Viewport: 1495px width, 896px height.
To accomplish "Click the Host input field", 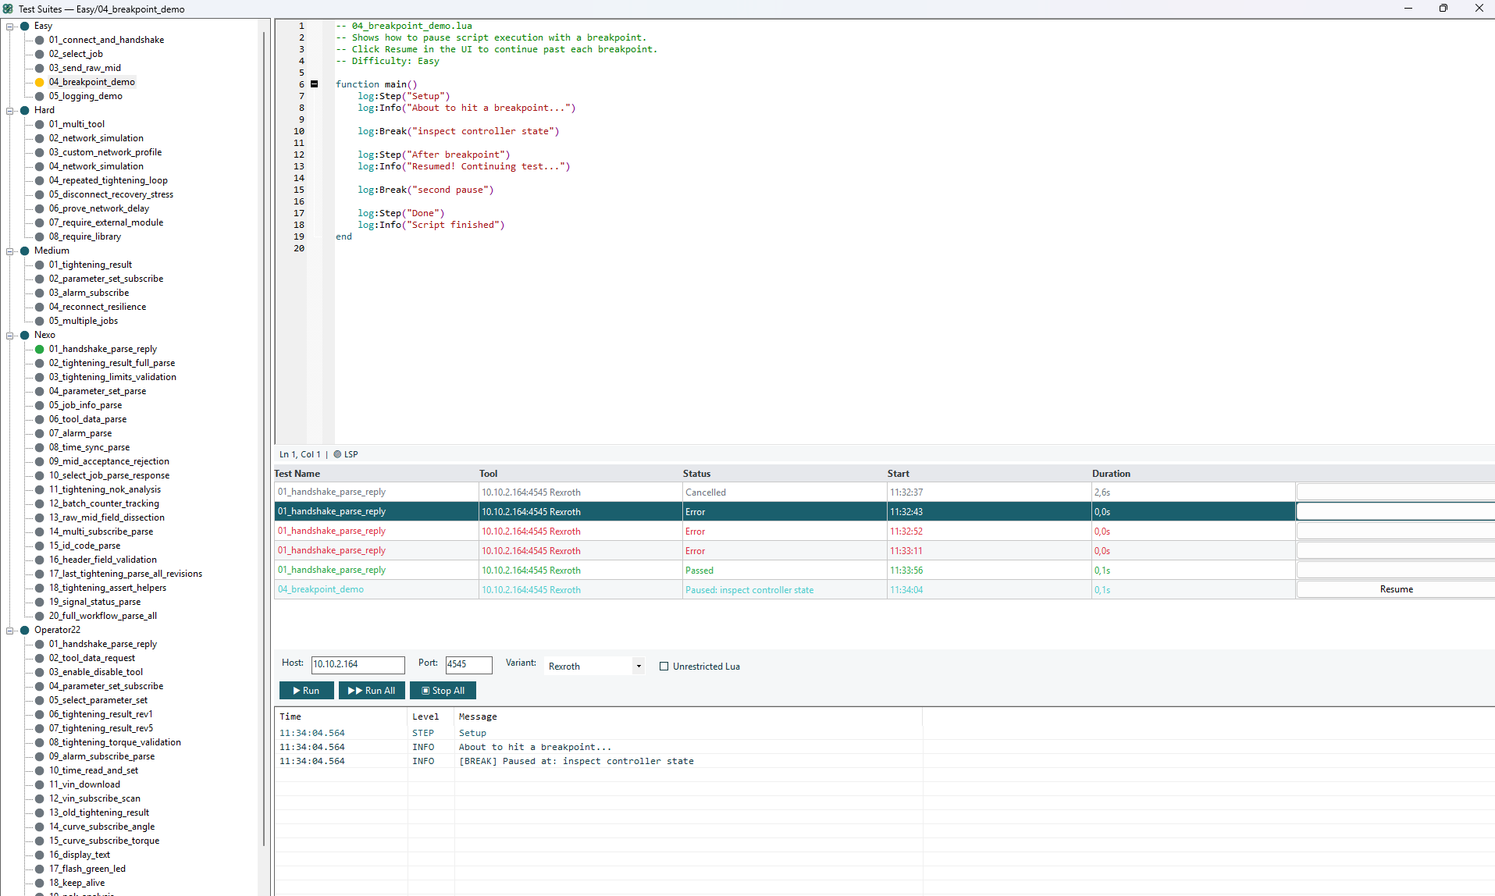I will coord(358,664).
